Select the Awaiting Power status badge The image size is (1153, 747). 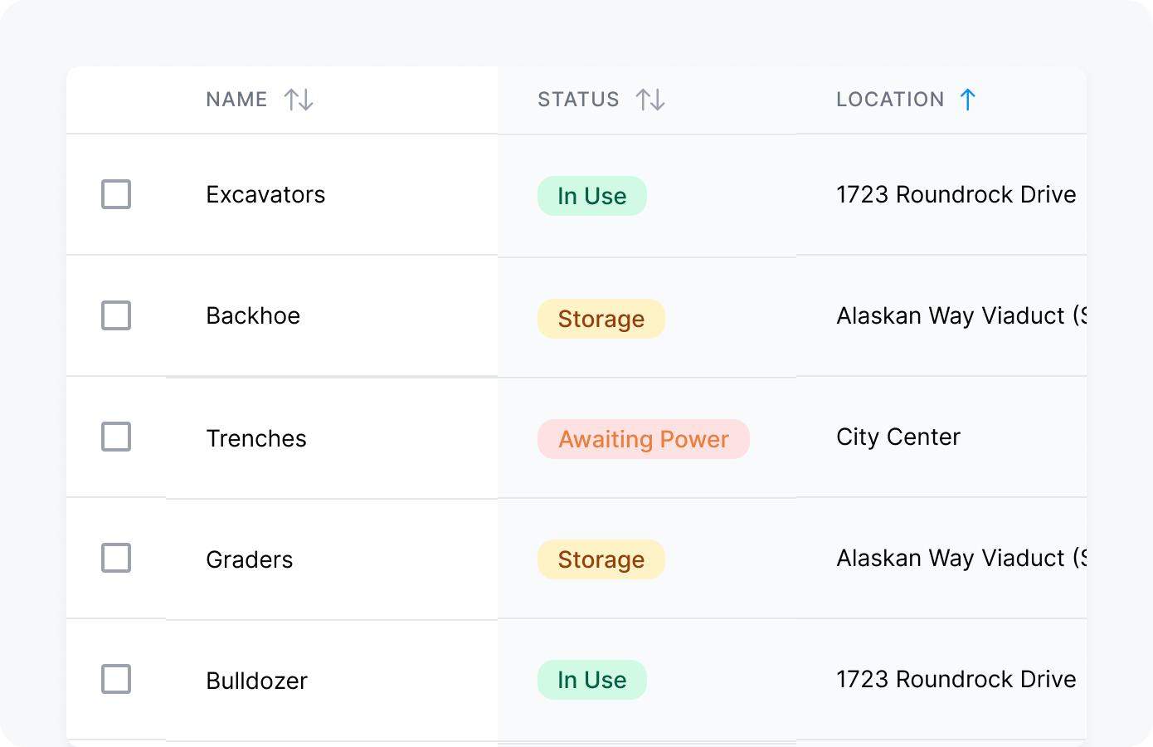pyautogui.click(x=643, y=439)
